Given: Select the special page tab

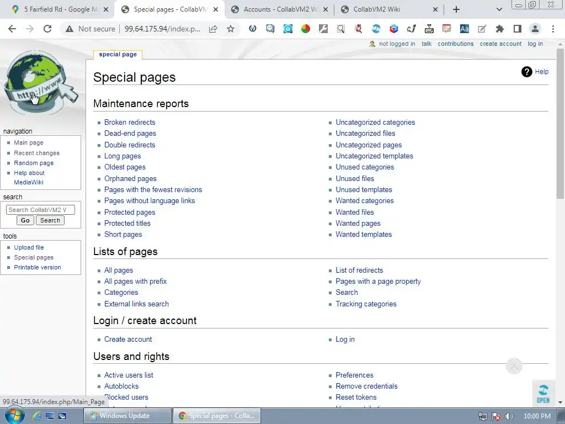Looking at the screenshot, I should point(118,55).
